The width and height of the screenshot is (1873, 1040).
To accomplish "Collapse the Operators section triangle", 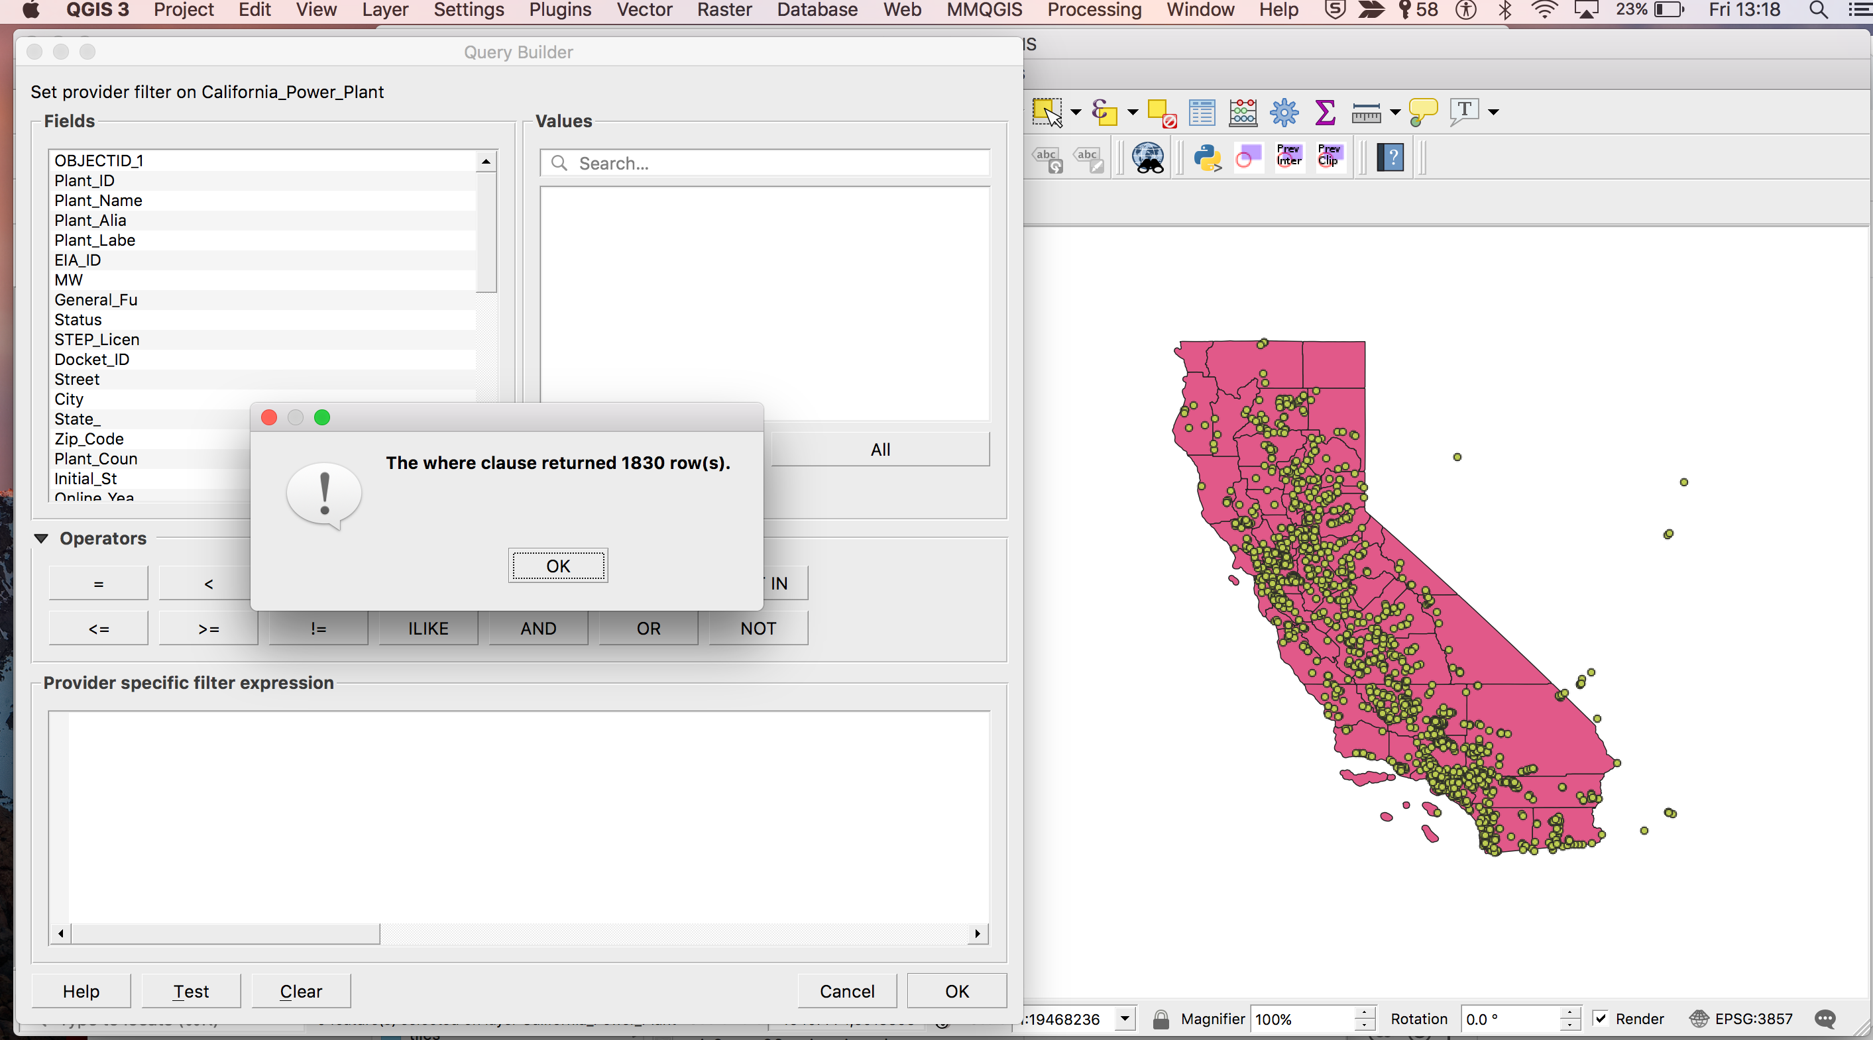I will click(40, 539).
